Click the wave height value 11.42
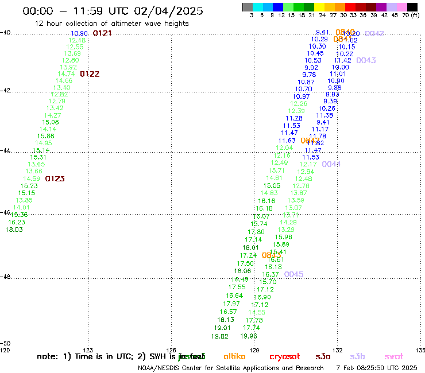The width and height of the screenshot is (425, 373). click(343, 60)
